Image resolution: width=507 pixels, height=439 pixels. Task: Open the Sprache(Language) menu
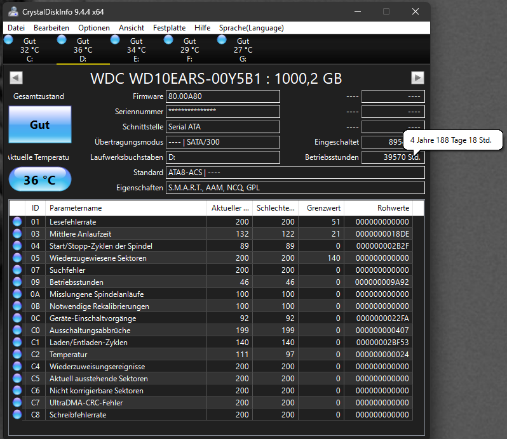251,28
